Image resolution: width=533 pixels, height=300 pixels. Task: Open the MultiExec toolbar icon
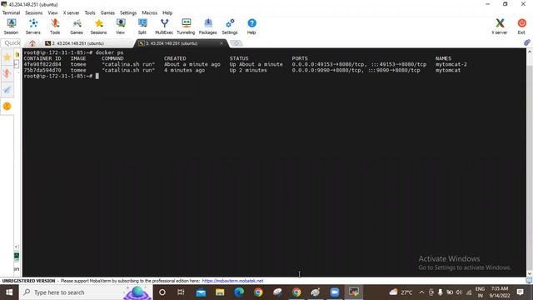pyautogui.click(x=164, y=27)
